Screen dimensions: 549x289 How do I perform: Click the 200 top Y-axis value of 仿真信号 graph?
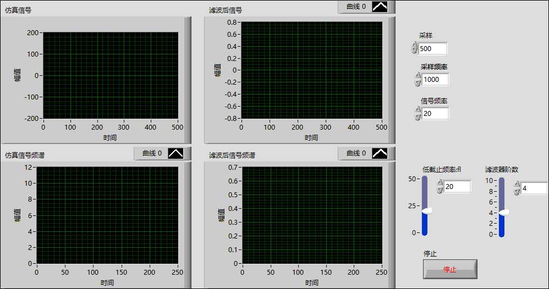(x=32, y=32)
